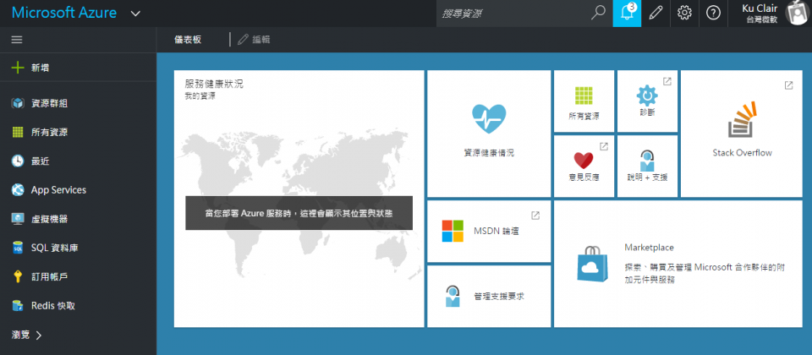Click external link icon on 意見反應 tile
Image resolution: width=812 pixels, height=355 pixels.
coord(604,146)
